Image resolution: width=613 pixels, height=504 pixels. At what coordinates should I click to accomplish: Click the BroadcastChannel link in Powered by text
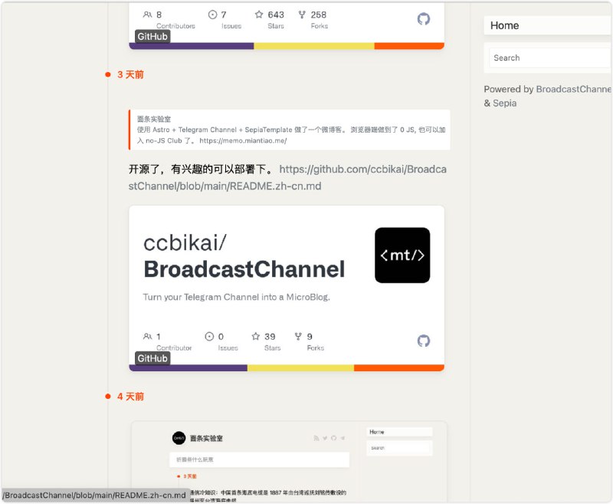572,88
